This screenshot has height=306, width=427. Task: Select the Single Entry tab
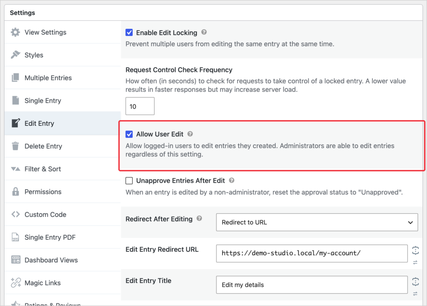point(63,100)
